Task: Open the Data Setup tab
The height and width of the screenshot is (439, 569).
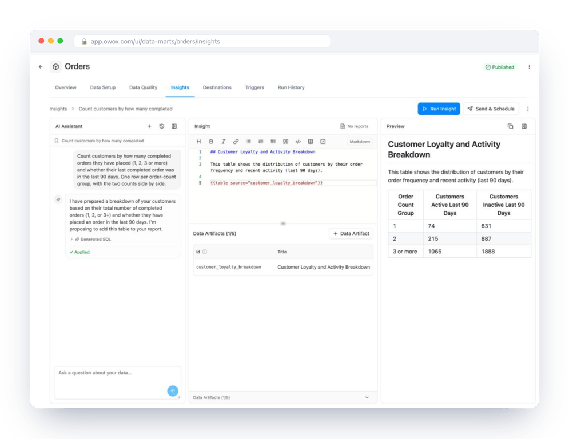Action: coord(103,87)
